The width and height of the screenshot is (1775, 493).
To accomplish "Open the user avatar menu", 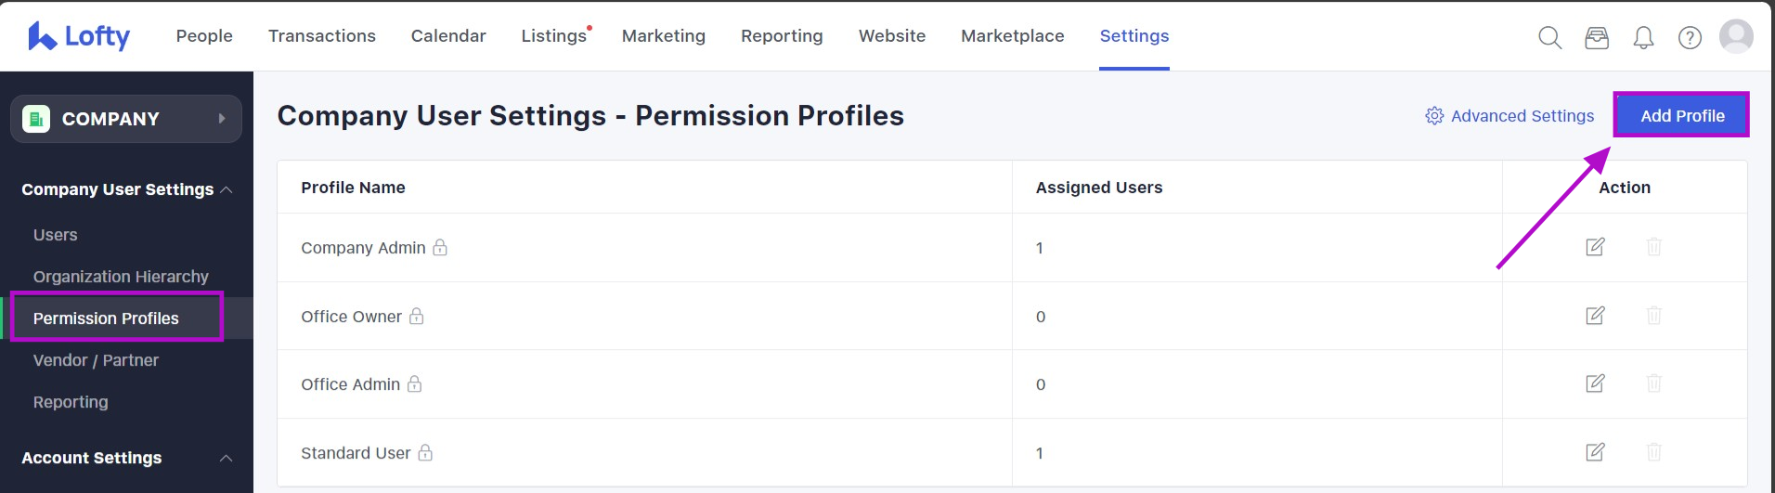I will coord(1736,37).
